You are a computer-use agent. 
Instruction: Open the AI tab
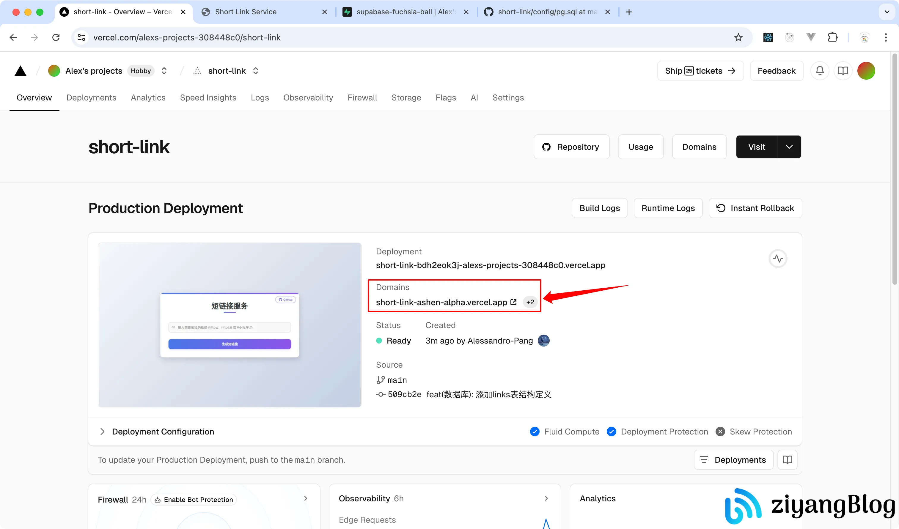pyautogui.click(x=474, y=98)
